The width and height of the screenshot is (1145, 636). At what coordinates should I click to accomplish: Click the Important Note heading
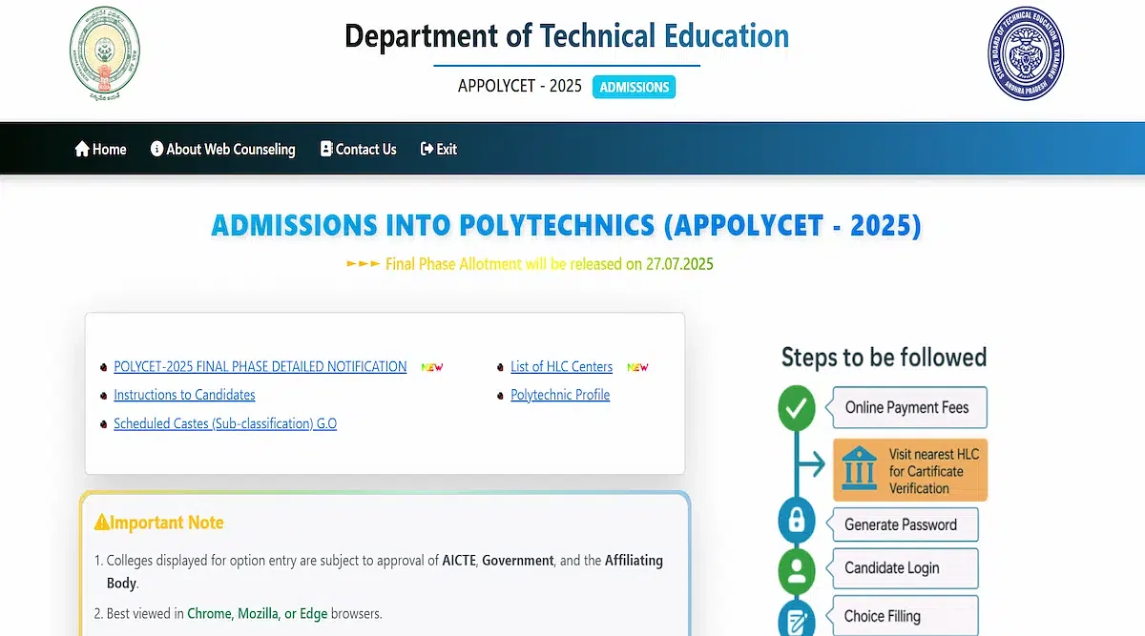click(167, 523)
